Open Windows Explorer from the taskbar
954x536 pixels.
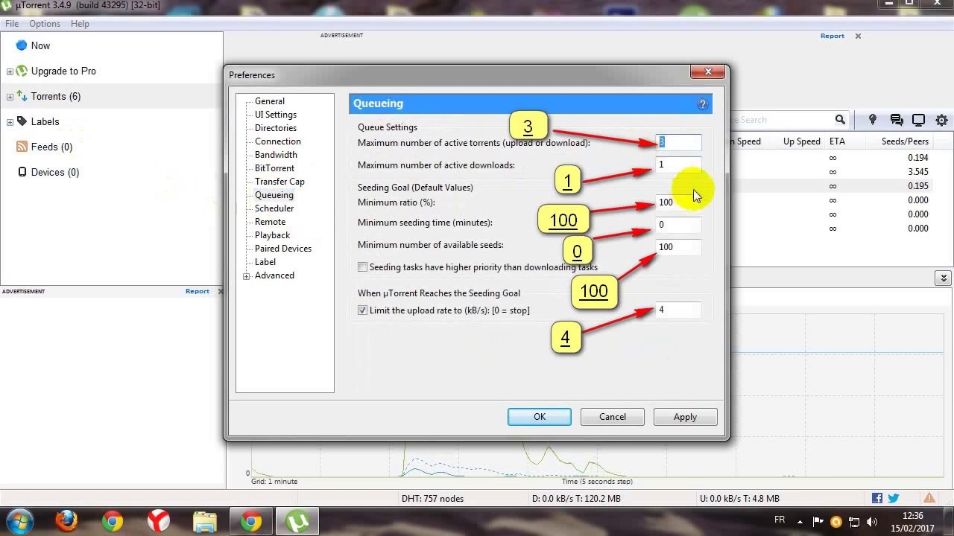point(204,521)
